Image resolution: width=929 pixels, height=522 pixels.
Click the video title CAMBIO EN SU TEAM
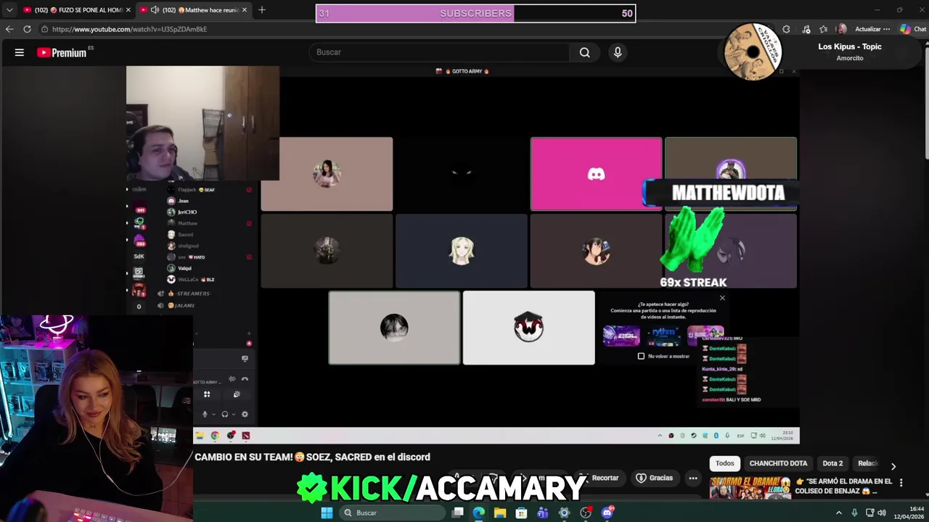(x=312, y=457)
